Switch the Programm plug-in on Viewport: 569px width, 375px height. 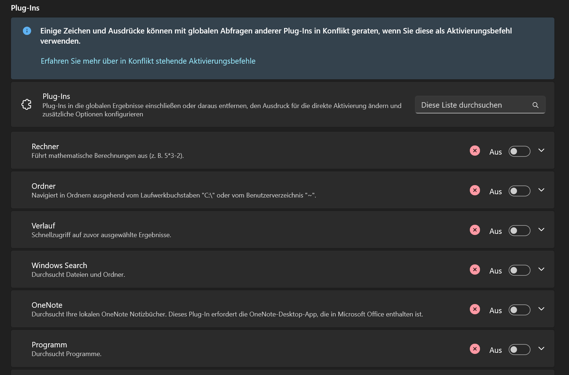coord(519,350)
